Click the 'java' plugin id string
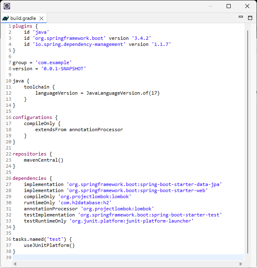The height and width of the screenshot is (268, 257). pos(41,32)
